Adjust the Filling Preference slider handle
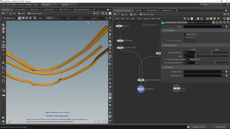The image size is (230, 129). (212, 53)
